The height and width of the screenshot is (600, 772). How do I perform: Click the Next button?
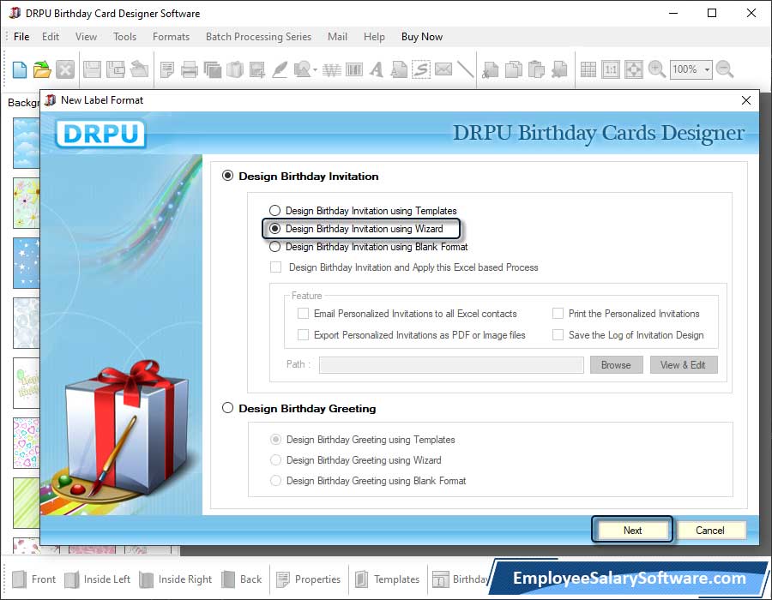632,531
